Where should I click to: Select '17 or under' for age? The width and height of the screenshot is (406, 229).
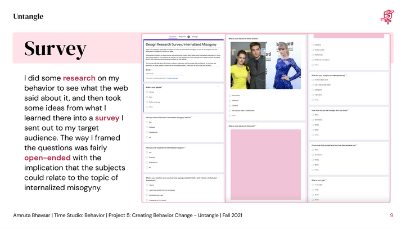317,185
